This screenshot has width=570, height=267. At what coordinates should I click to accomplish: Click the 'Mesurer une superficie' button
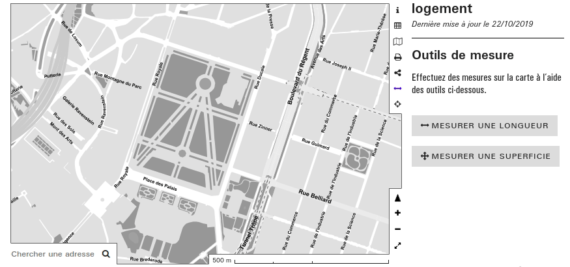click(x=485, y=156)
